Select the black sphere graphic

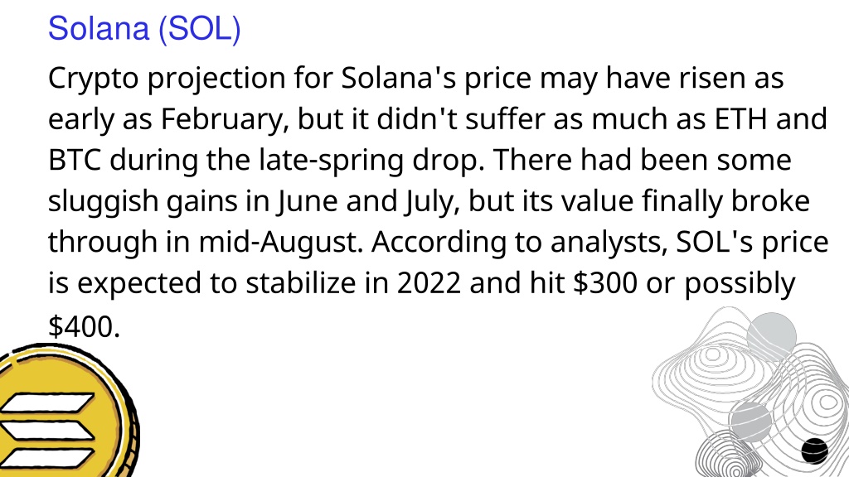click(x=814, y=451)
